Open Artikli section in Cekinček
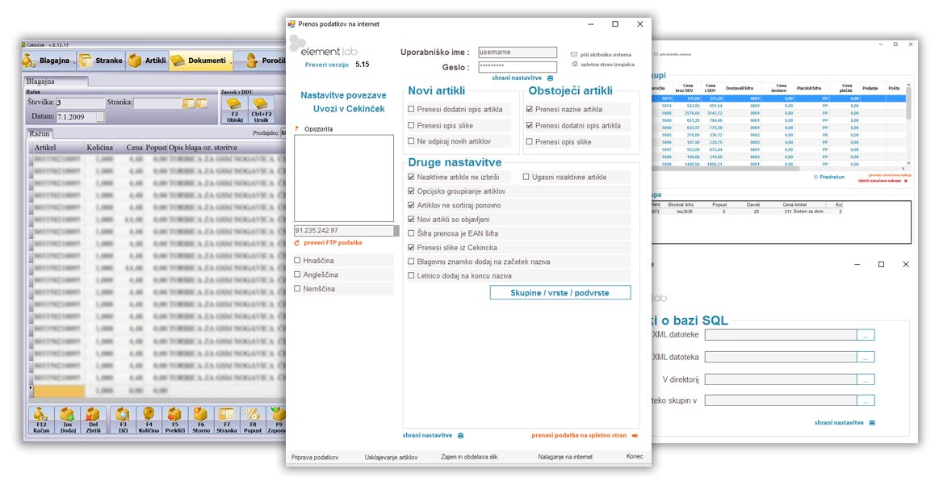Viewport: 939px width, 486px height. point(147,61)
